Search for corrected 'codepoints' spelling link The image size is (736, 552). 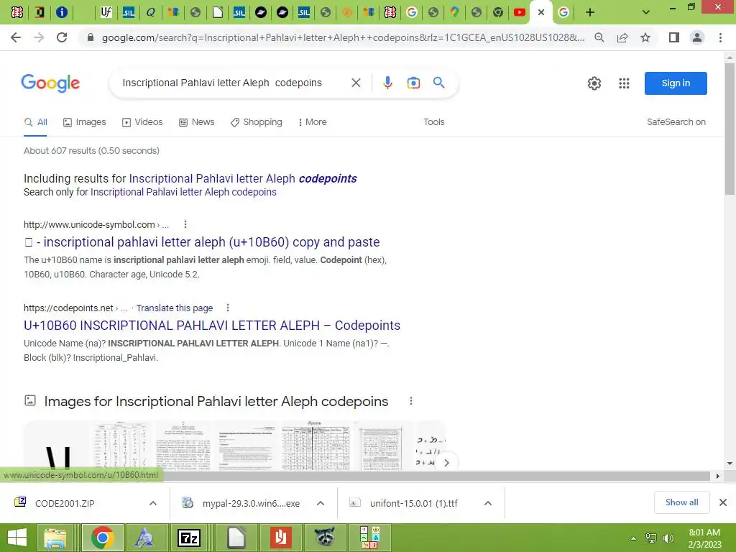click(x=243, y=178)
